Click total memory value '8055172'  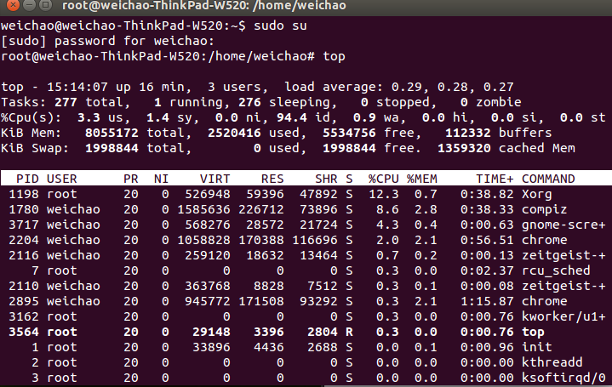tap(112, 133)
